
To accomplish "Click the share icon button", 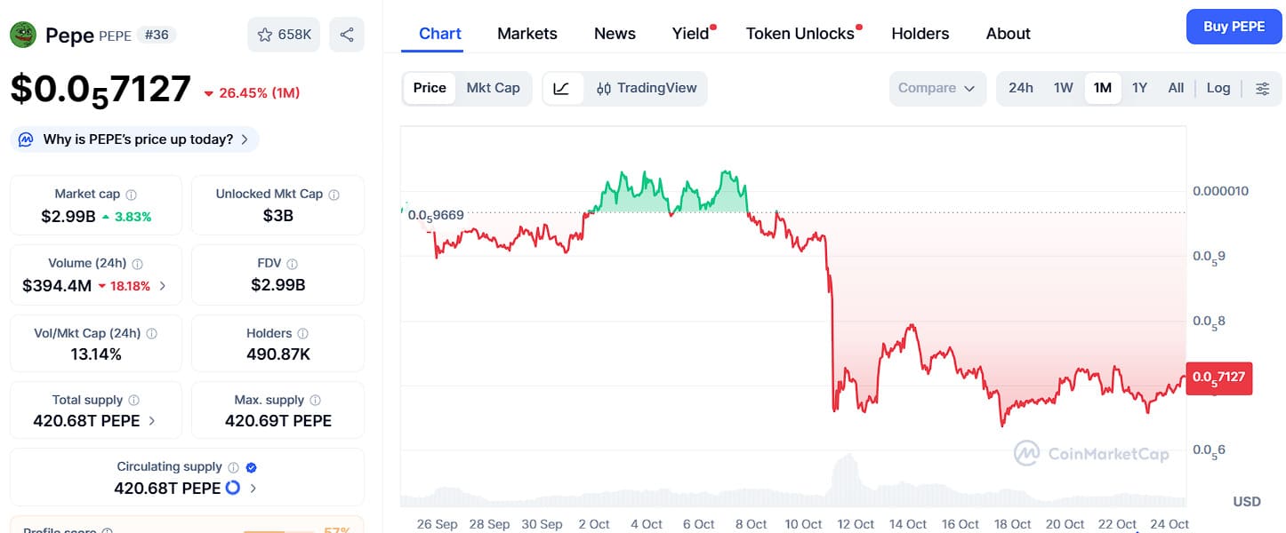I will pos(347,35).
